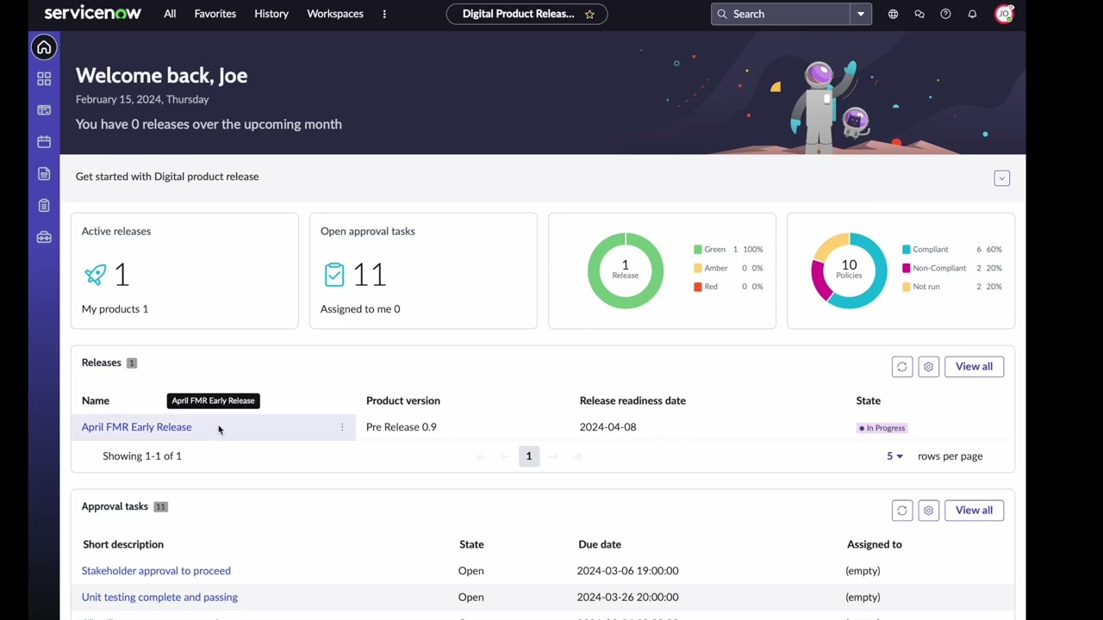Click My products 1 text
The width and height of the screenshot is (1103, 620).
pos(115,309)
